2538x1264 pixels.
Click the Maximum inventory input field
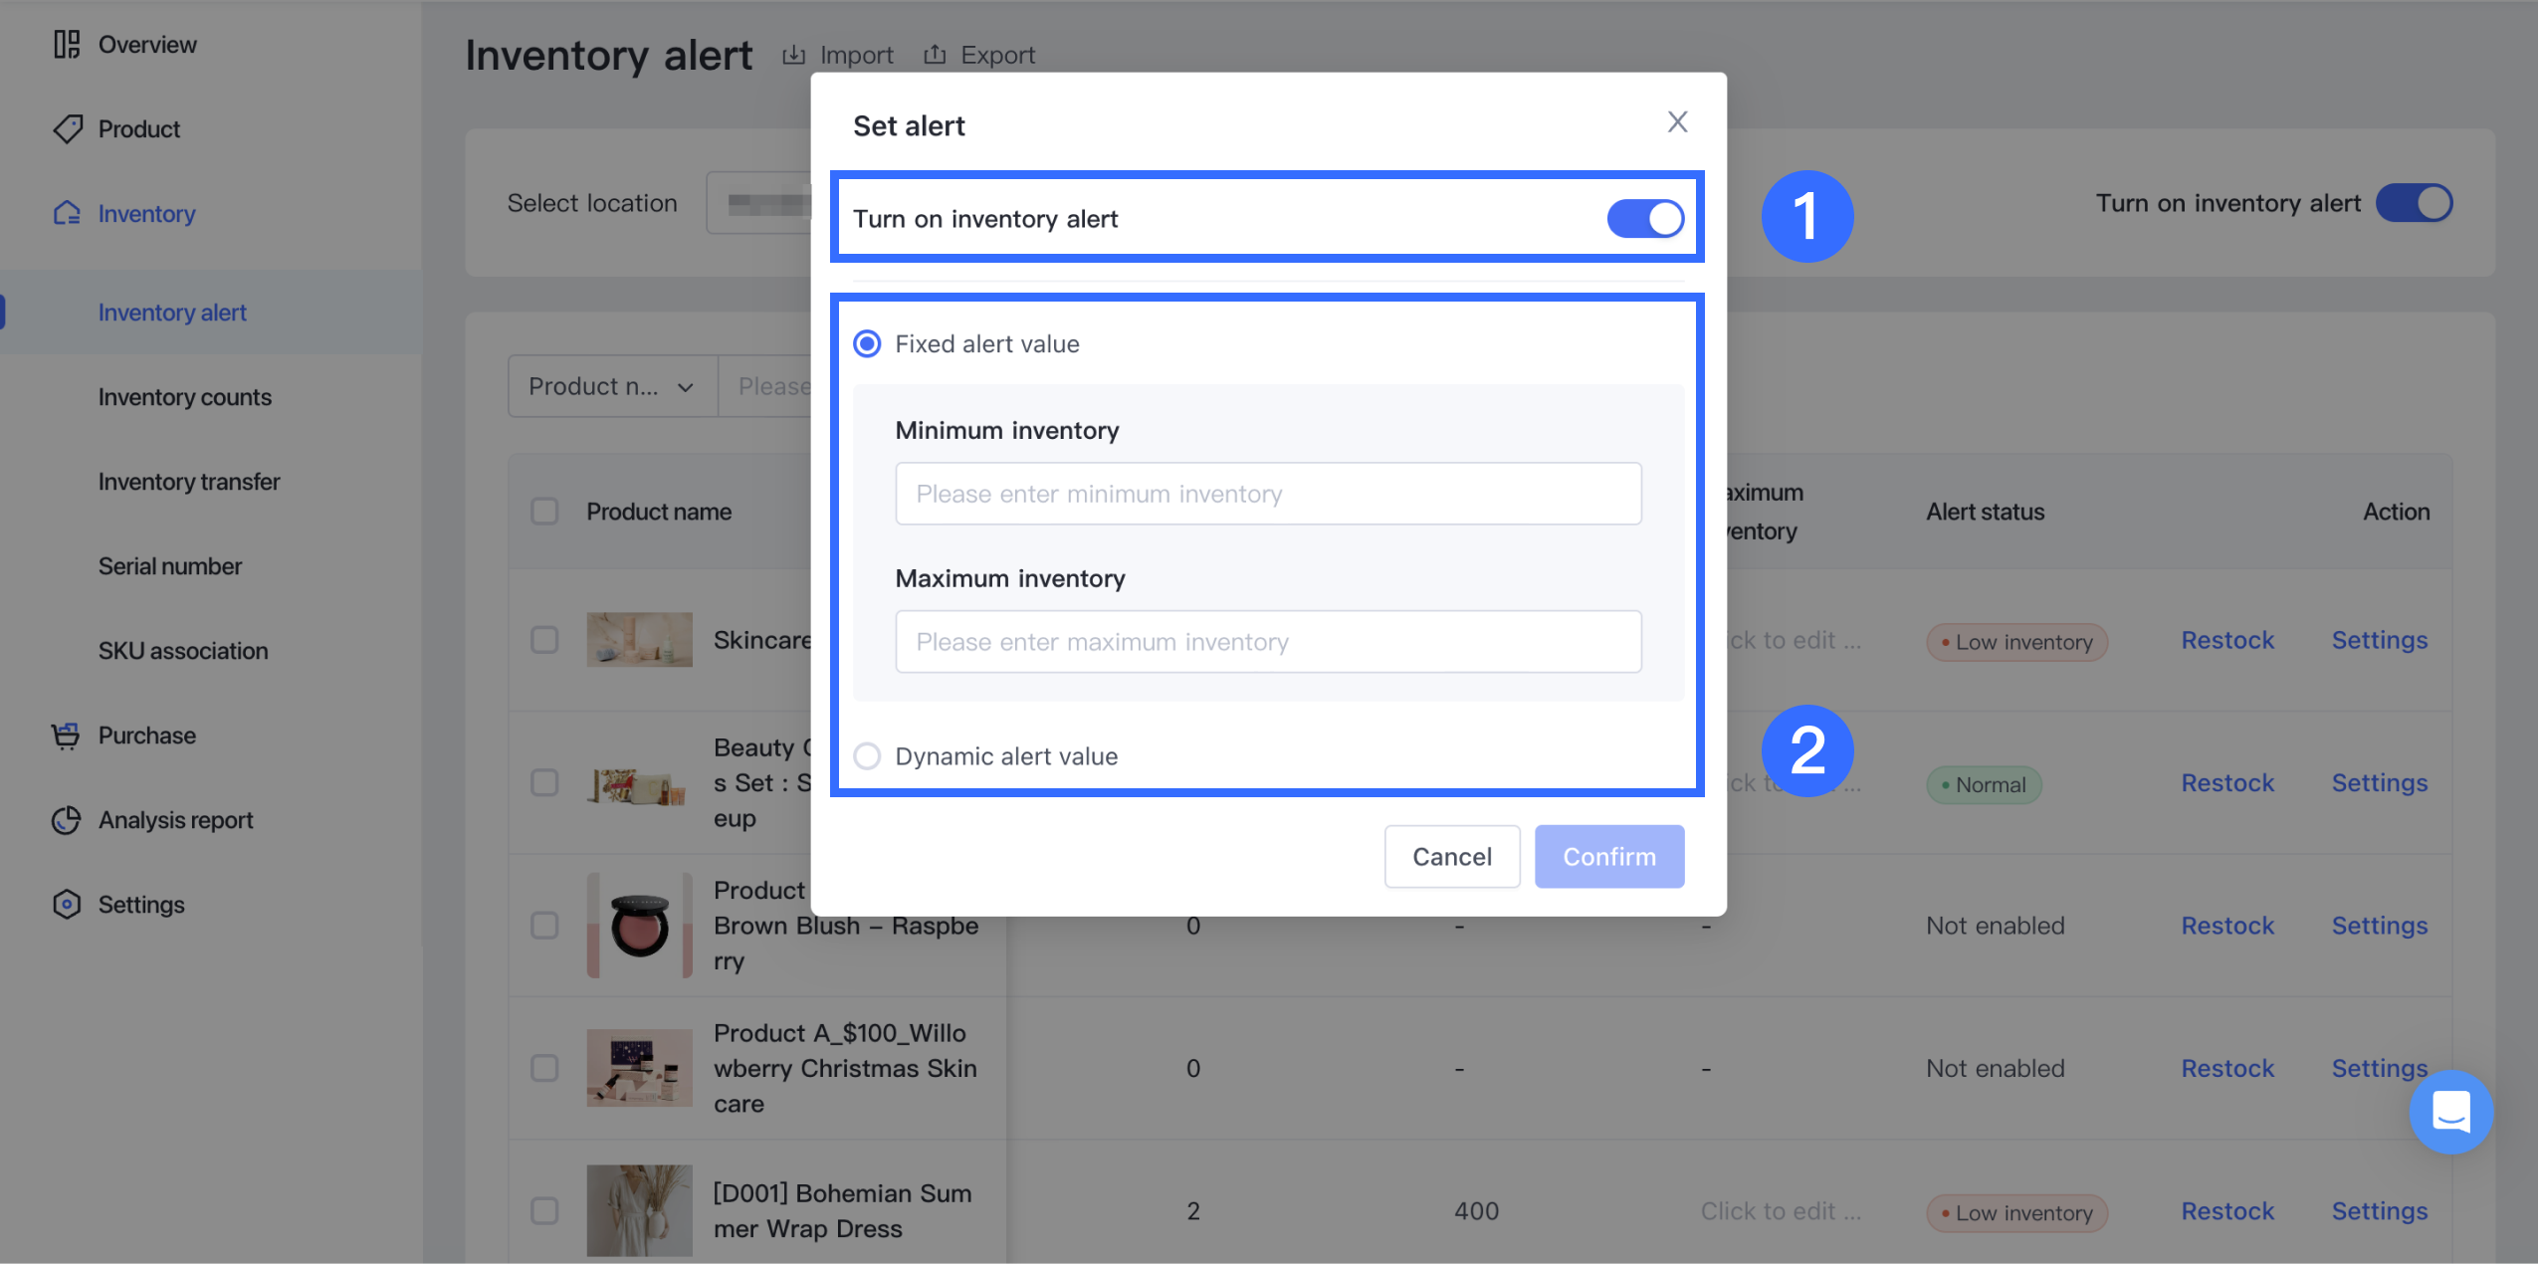(1268, 642)
